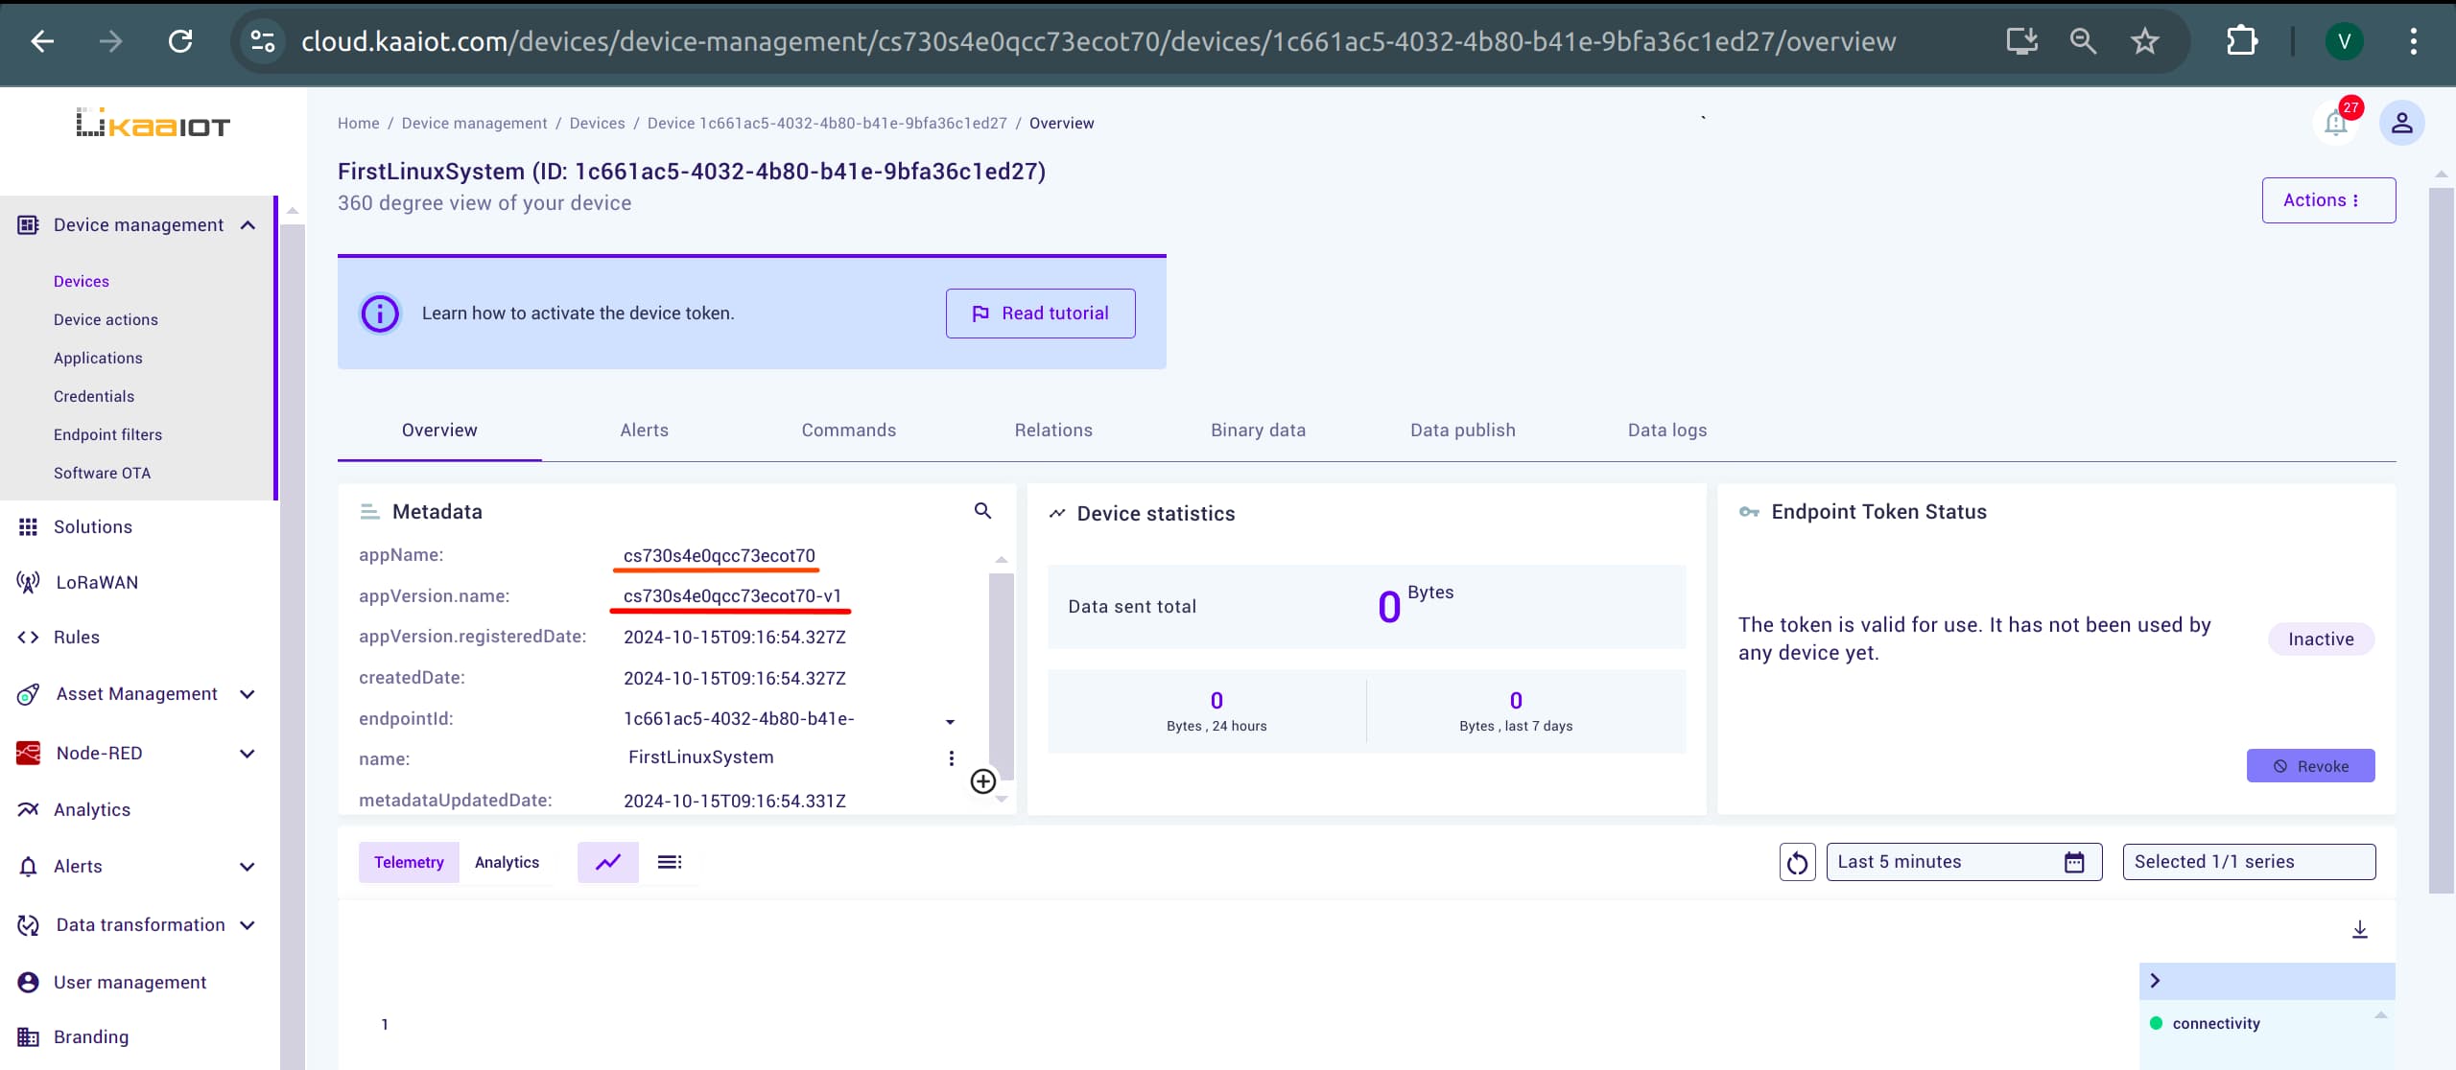Open user account avatar icon
Image resolution: width=2456 pixels, height=1070 pixels.
pos(2401,123)
